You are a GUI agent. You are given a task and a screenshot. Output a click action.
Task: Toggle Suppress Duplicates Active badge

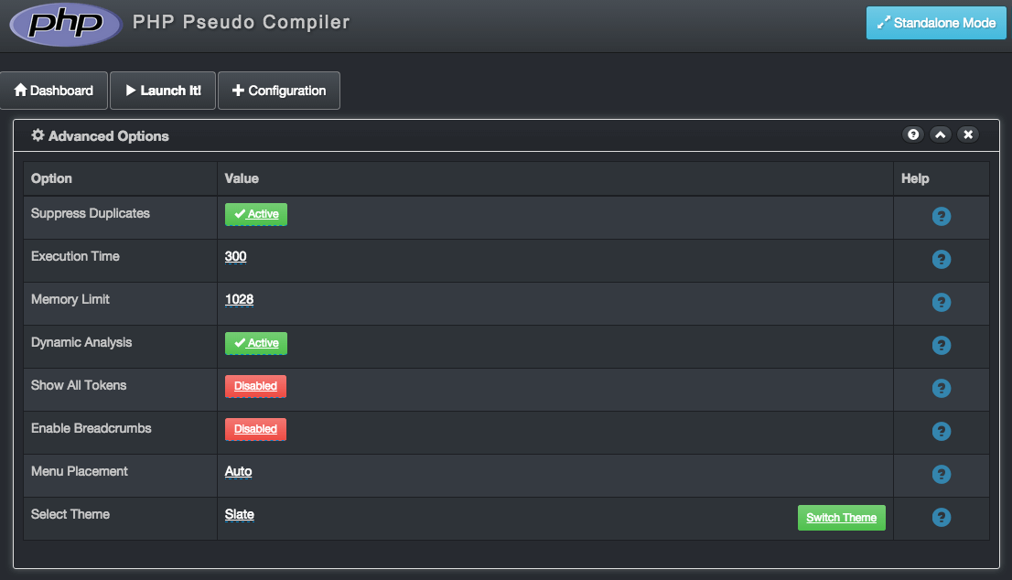[x=256, y=214]
